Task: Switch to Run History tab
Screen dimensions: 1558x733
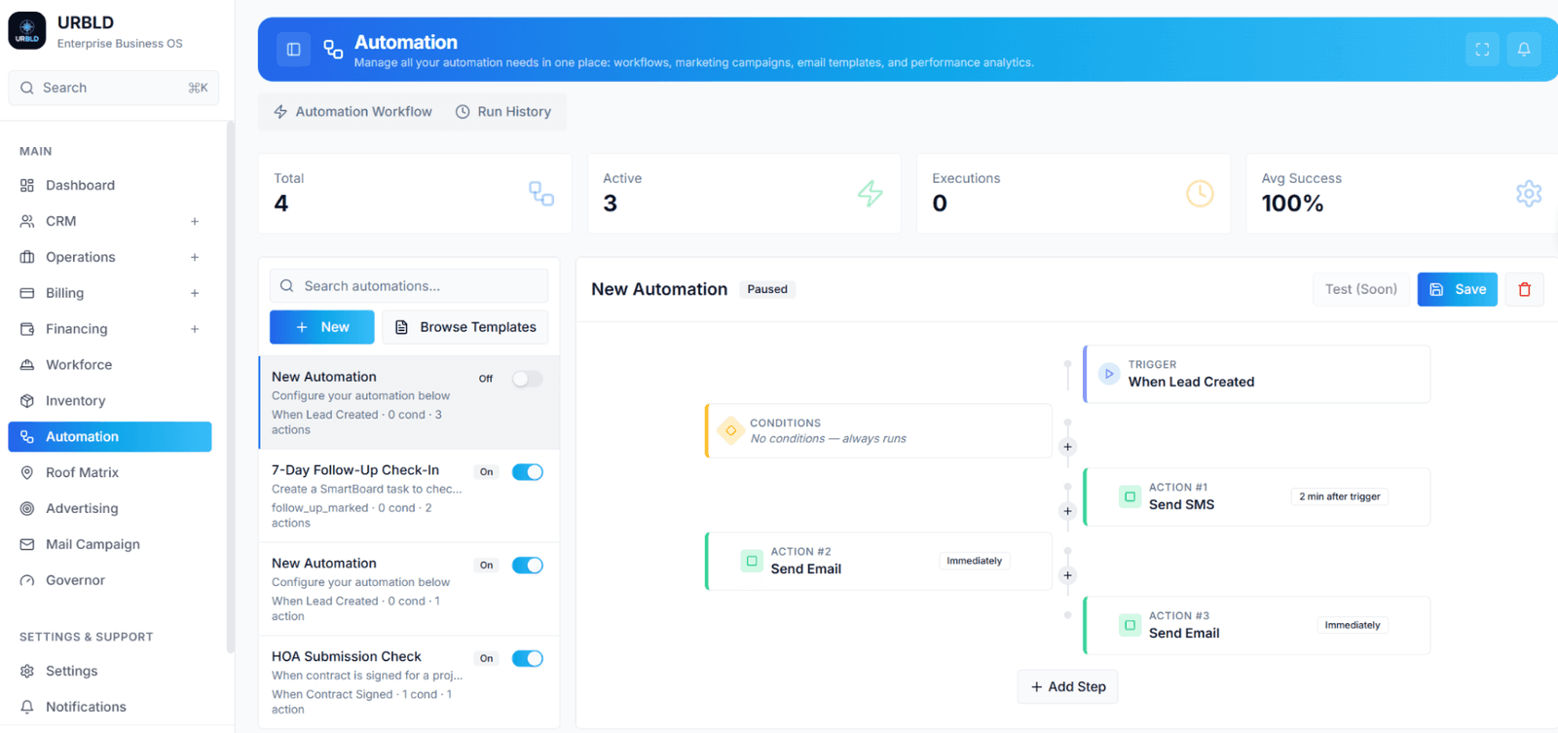Action: (x=503, y=112)
